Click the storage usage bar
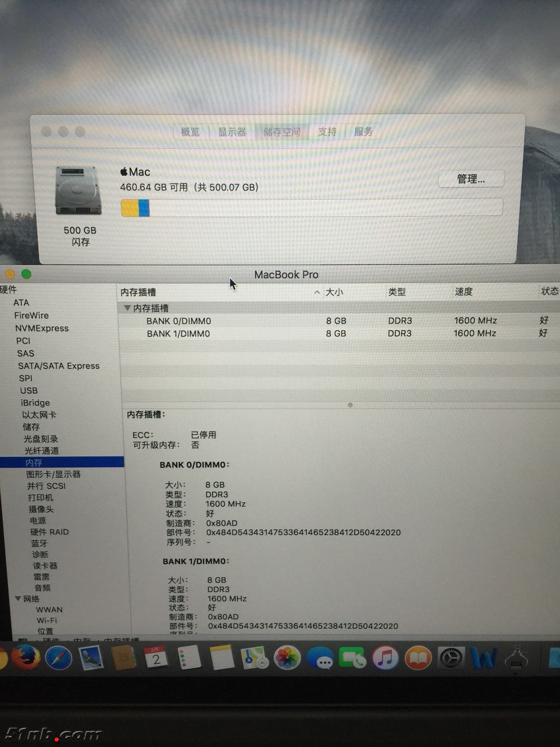The width and height of the screenshot is (560, 747). (x=311, y=208)
